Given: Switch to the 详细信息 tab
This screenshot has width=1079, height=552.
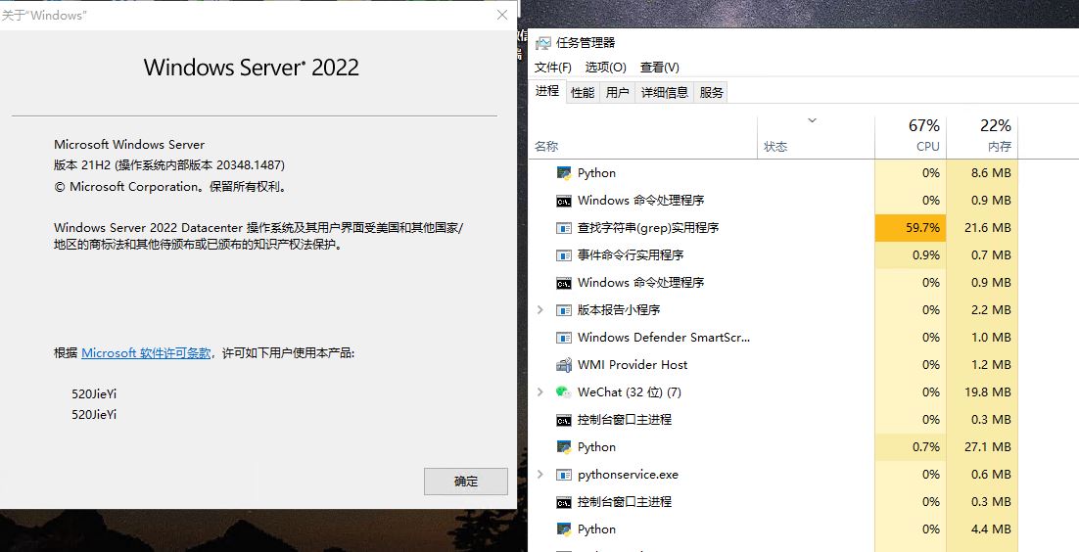Looking at the screenshot, I should point(664,92).
